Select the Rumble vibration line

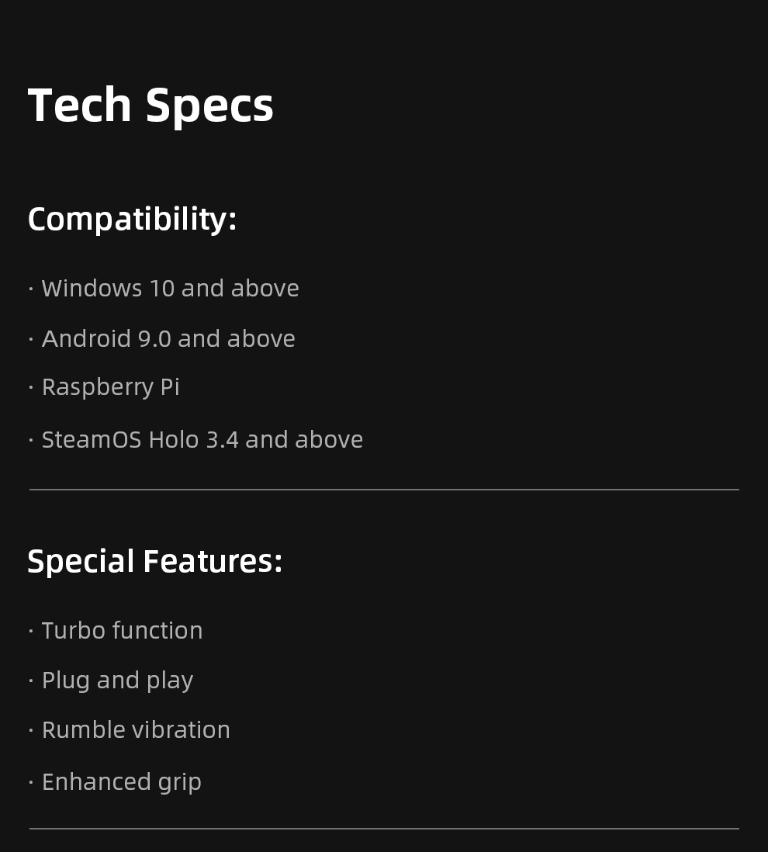coord(136,729)
